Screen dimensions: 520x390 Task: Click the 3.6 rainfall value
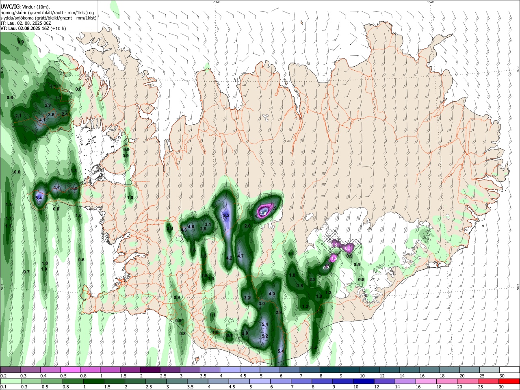pos(51,115)
